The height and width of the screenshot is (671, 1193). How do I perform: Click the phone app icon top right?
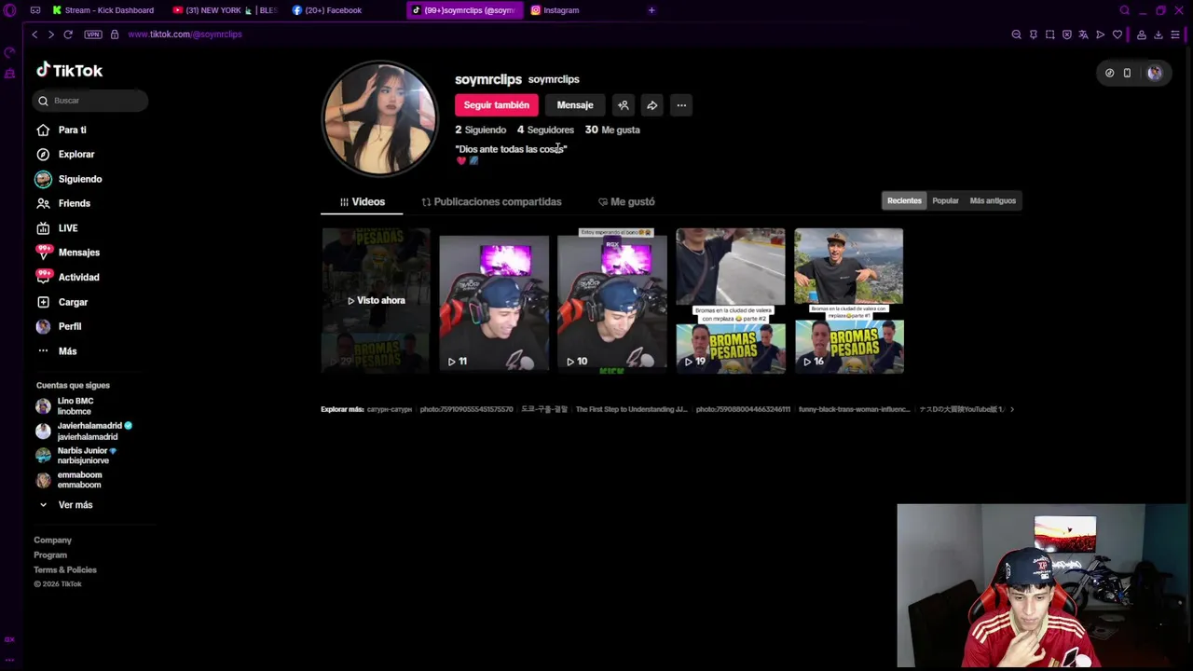tap(1127, 73)
